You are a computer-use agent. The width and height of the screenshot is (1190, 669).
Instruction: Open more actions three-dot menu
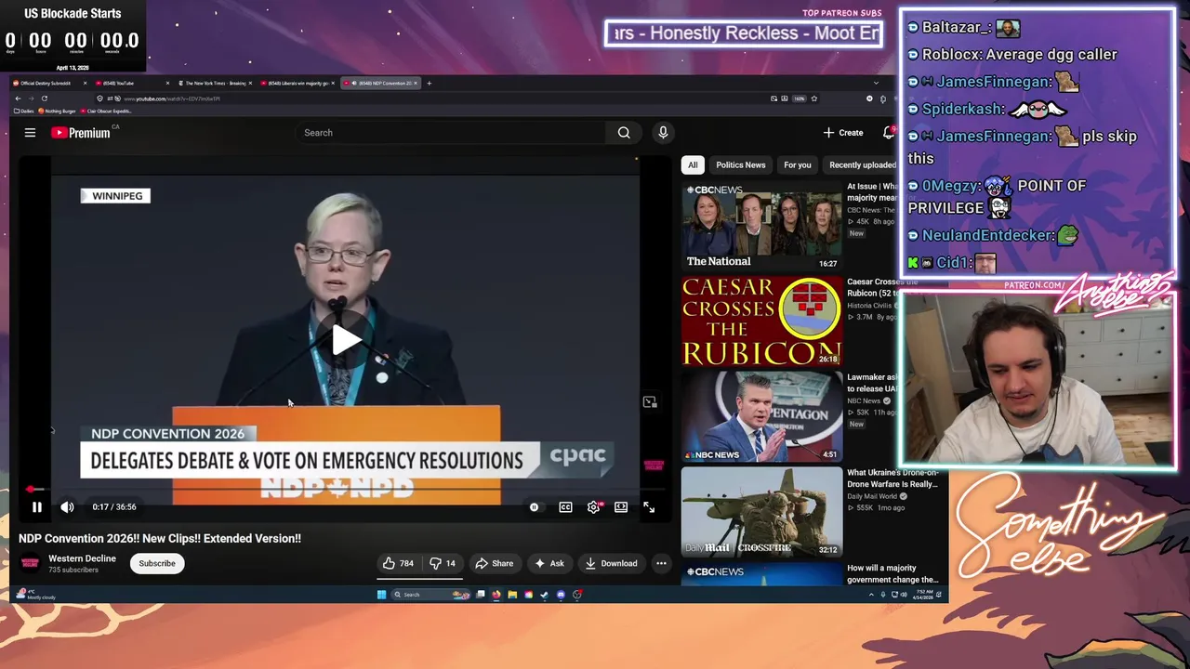pos(661,563)
